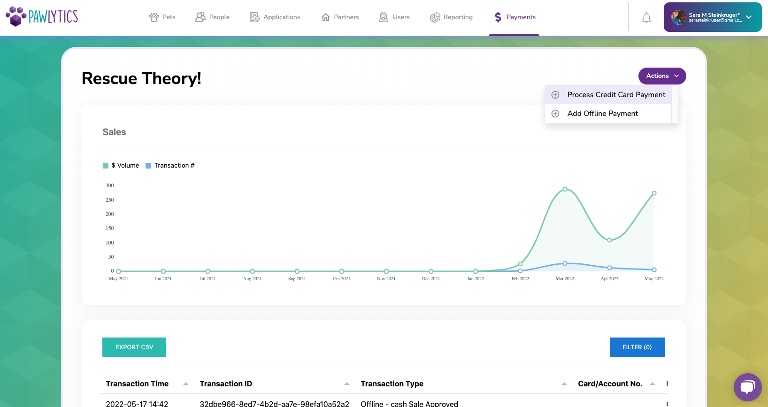Click the Mar 2022 transaction count point
The image size is (768, 407).
pos(565,263)
